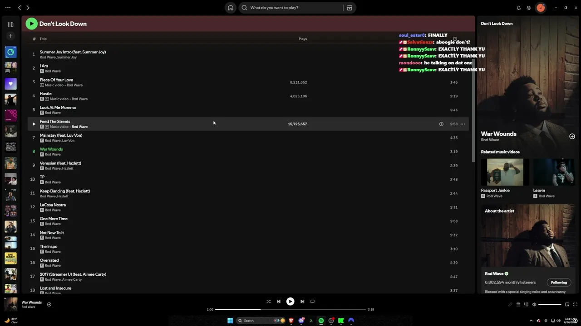581x326 pixels.
Task: Sort tracks by the Title column header
Action: pyautogui.click(x=43, y=39)
